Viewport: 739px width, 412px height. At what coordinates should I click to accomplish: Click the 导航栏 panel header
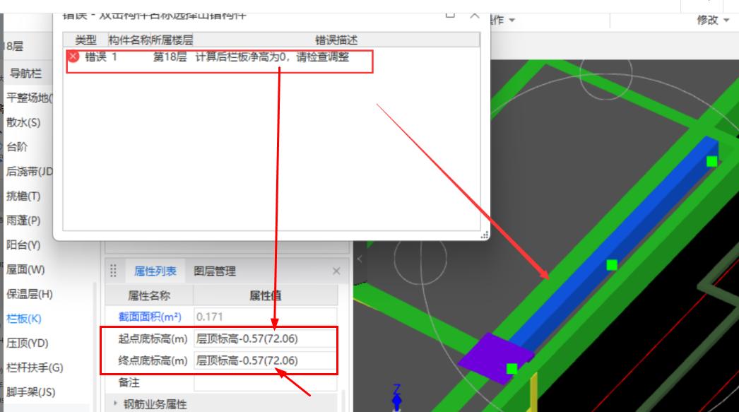coord(26,73)
